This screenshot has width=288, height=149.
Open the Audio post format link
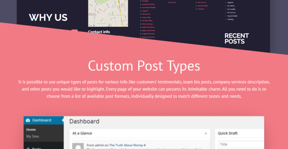tap(148, 27)
